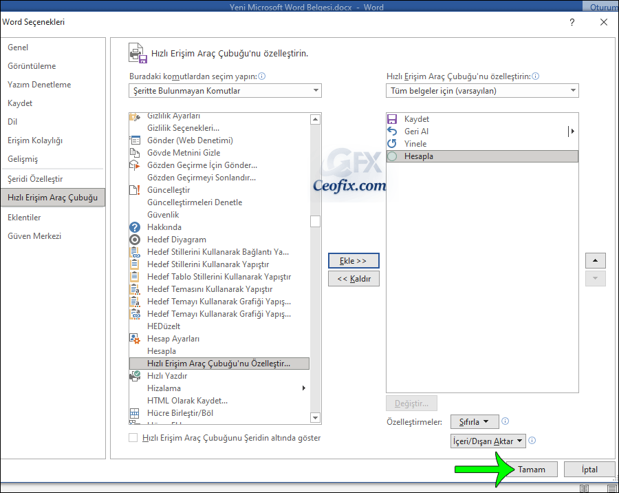
Task: Click the split arrow beside Geri Al
Action: click(572, 132)
